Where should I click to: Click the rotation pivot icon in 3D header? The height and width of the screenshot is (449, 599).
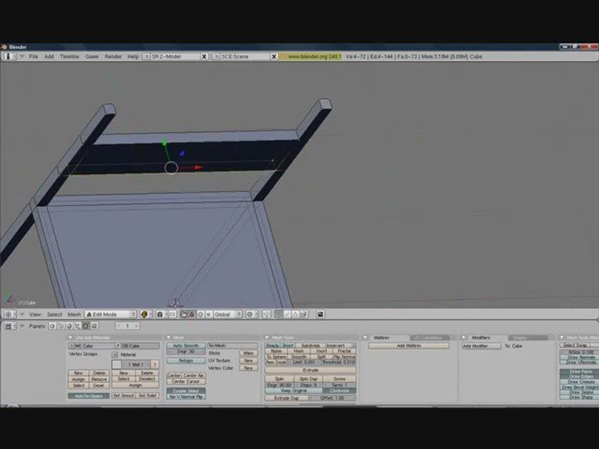pos(160,314)
